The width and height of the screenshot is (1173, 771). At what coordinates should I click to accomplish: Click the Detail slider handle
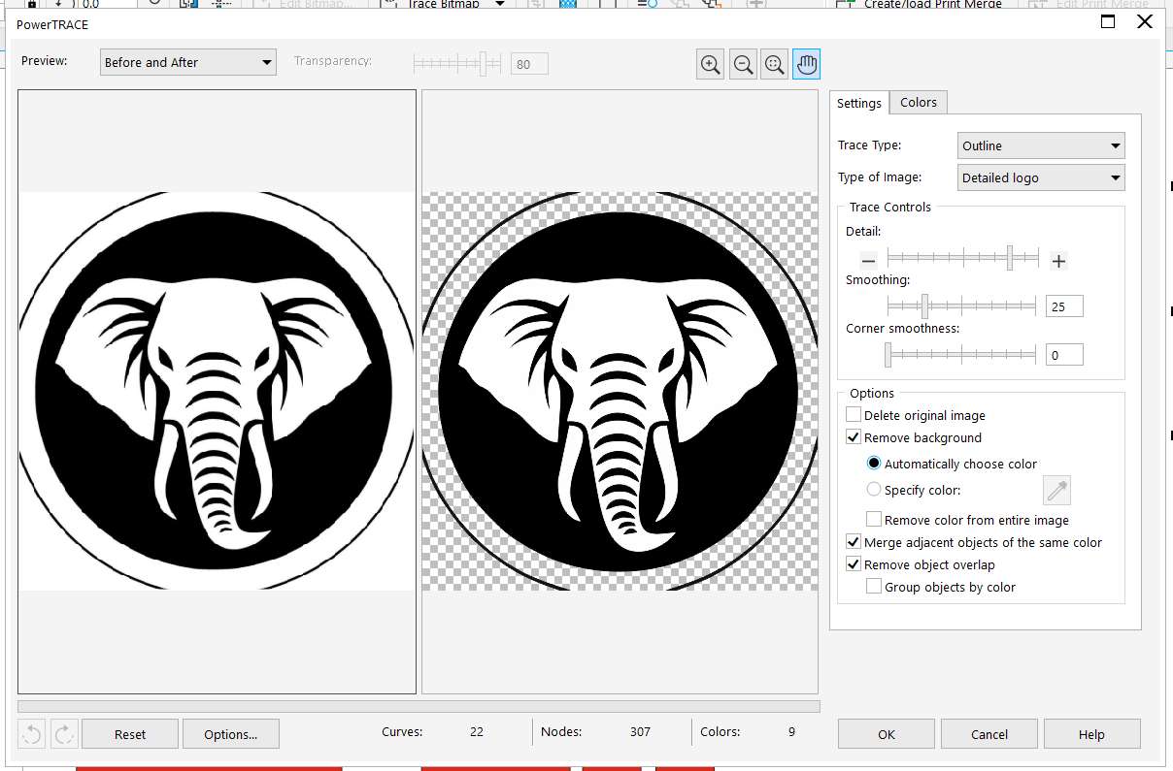pos(1010,258)
